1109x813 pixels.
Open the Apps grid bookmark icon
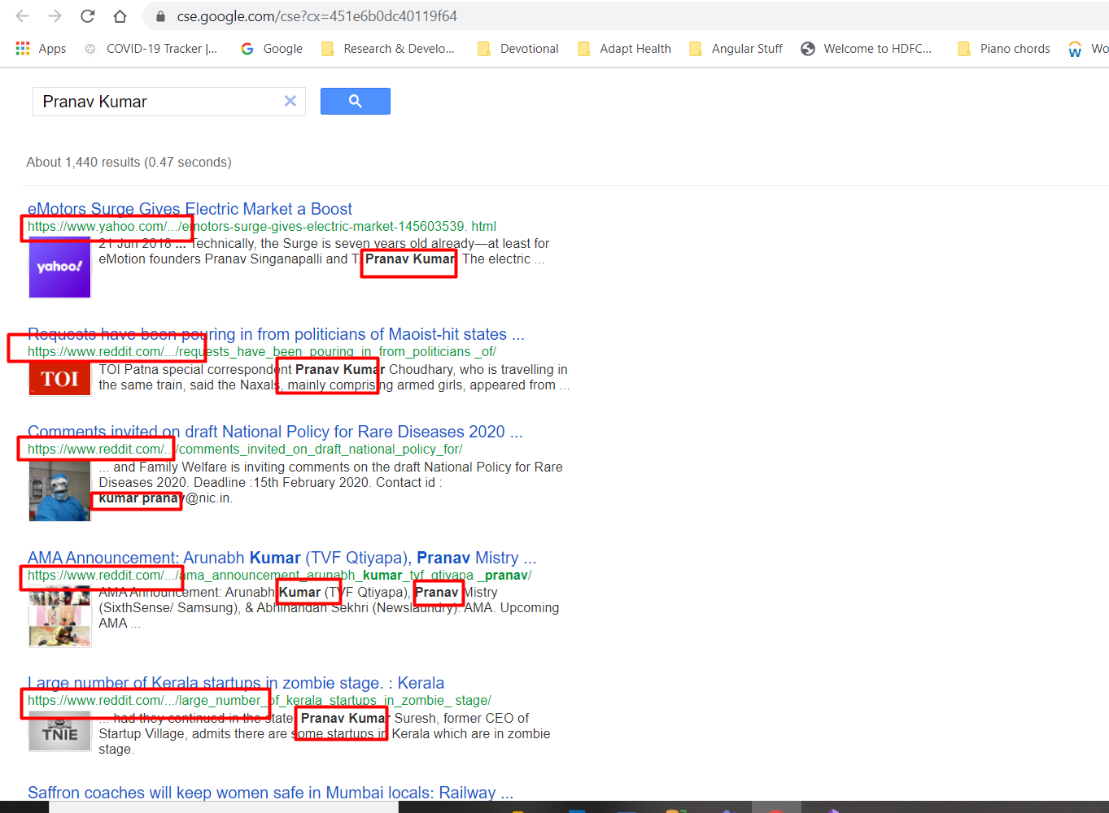tap(23, 49)
